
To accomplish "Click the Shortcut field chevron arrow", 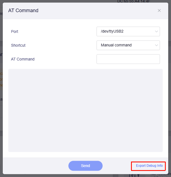I will 156,45.
